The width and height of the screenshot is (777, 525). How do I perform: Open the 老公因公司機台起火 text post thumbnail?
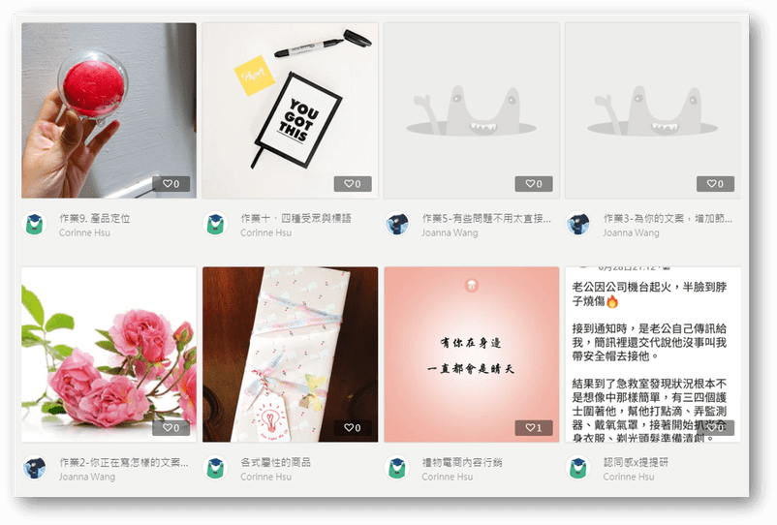(x=653, y=355)
